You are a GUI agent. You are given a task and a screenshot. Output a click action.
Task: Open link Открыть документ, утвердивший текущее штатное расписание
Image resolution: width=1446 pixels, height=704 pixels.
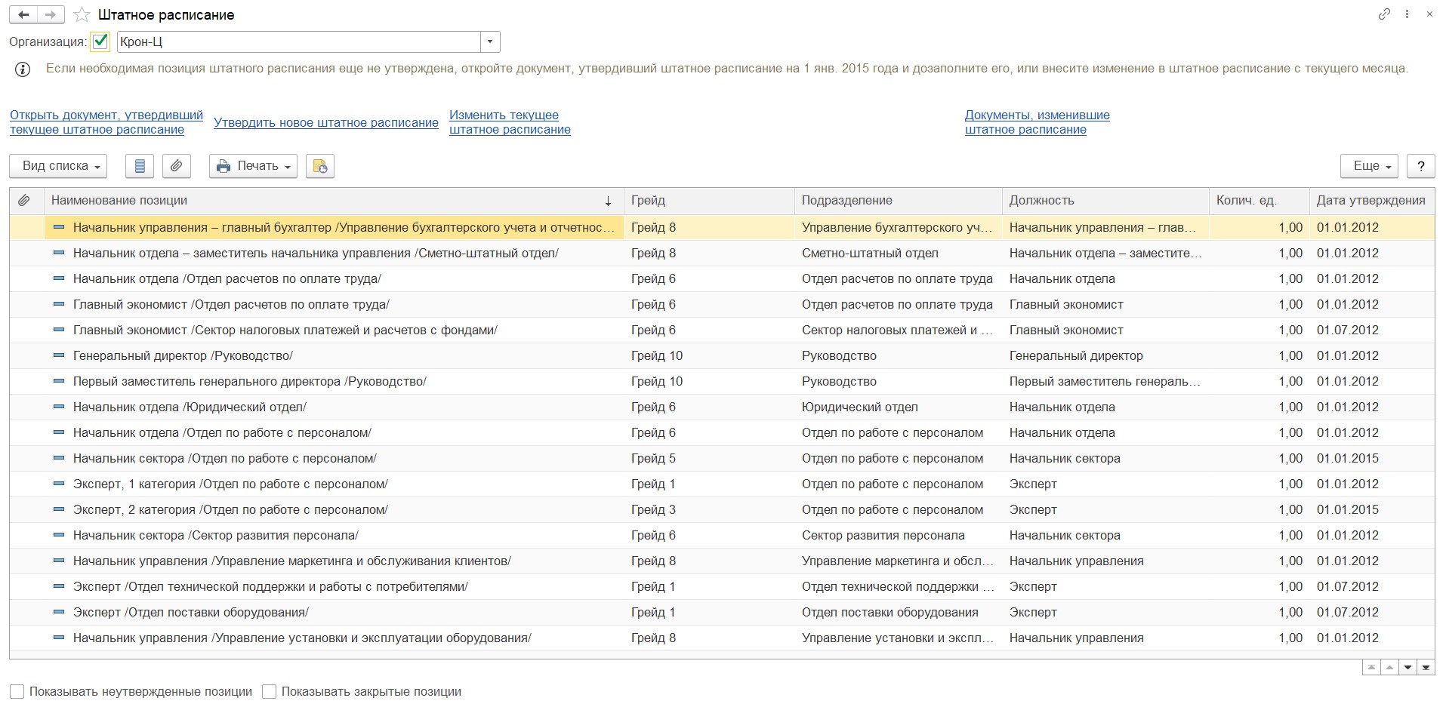tap(106, 122)
